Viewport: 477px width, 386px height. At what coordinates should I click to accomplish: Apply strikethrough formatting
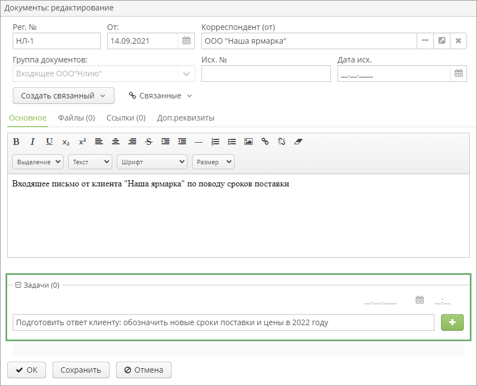pyautogui.click(x=149, y=142)
